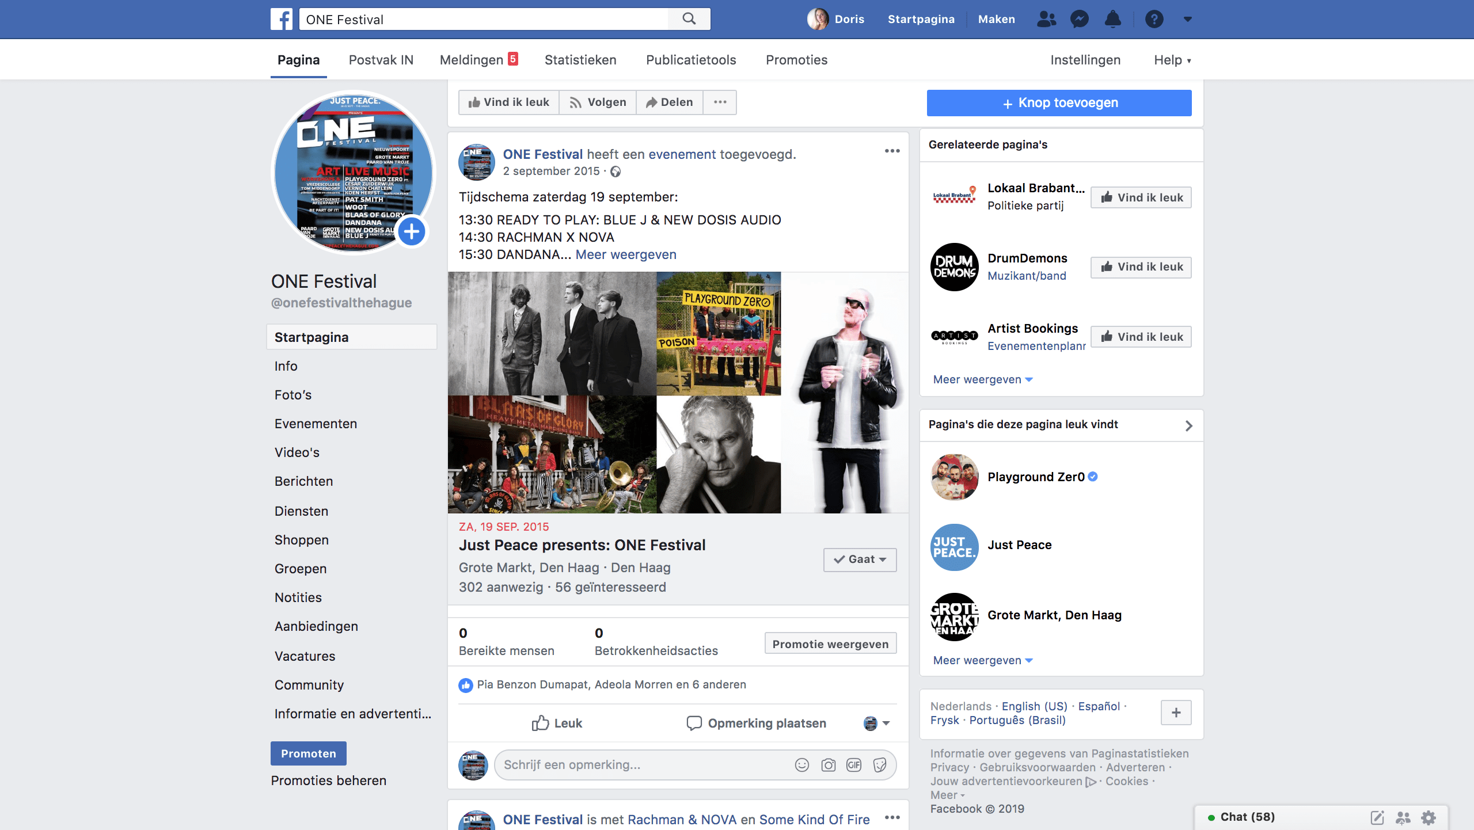Open Evenementen in left sidebar
Viewport: 1474px width, 830px height.
(x=316, y=424)
